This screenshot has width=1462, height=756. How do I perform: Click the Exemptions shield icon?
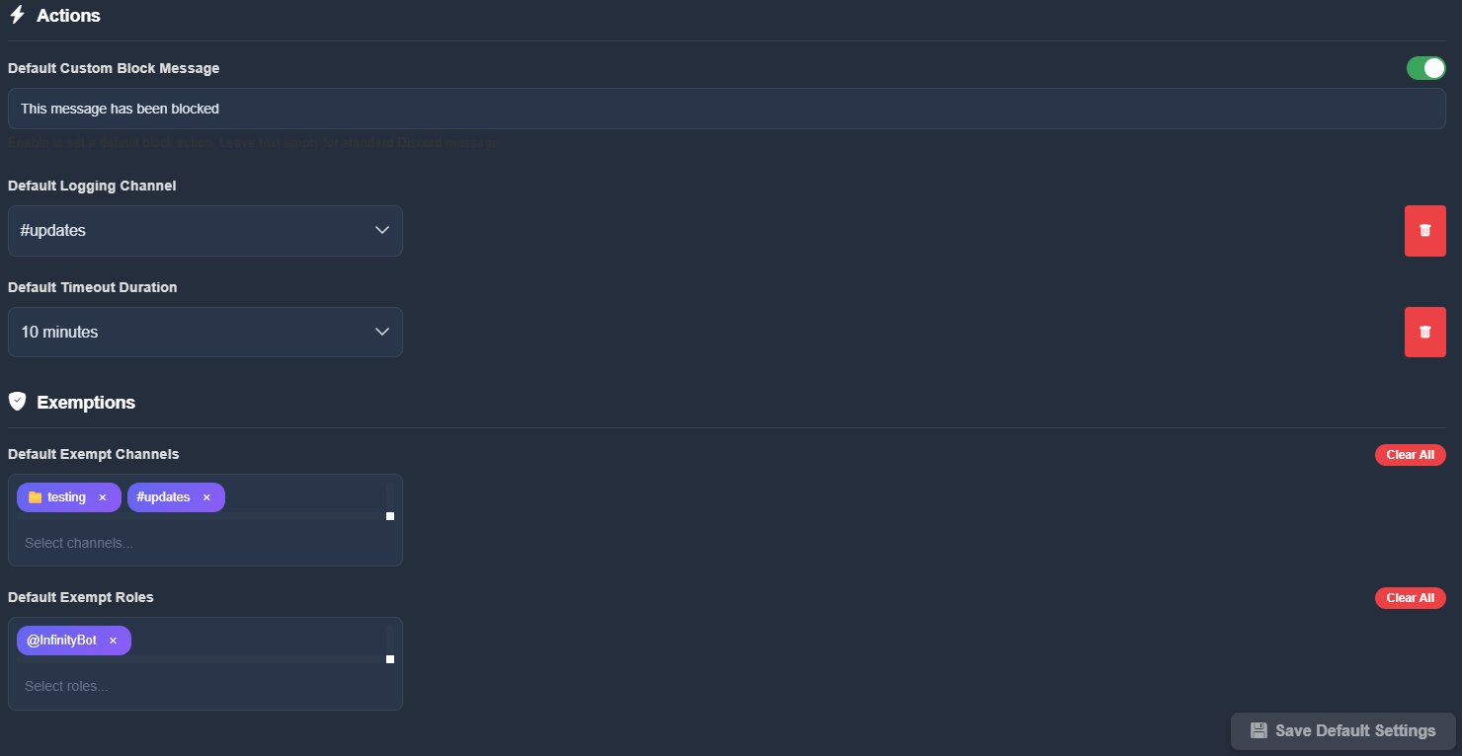(17, 402)
